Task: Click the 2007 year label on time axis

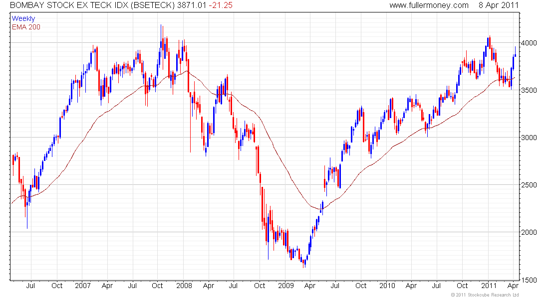Action: (83, 286)
